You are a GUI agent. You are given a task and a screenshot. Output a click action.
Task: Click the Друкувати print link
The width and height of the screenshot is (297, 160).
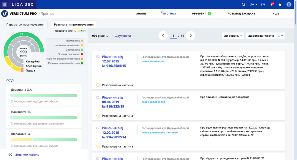coord(123,36)
